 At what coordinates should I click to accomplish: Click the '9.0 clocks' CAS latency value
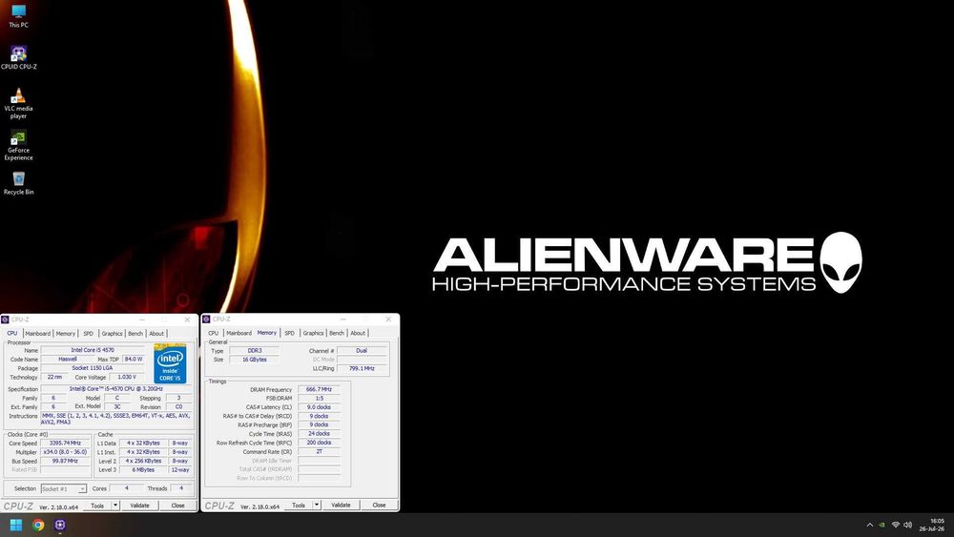pos(319,407)
